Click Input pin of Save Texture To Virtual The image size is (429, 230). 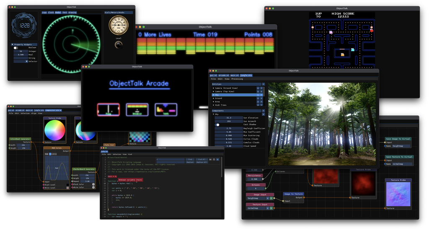coord(385,160)
